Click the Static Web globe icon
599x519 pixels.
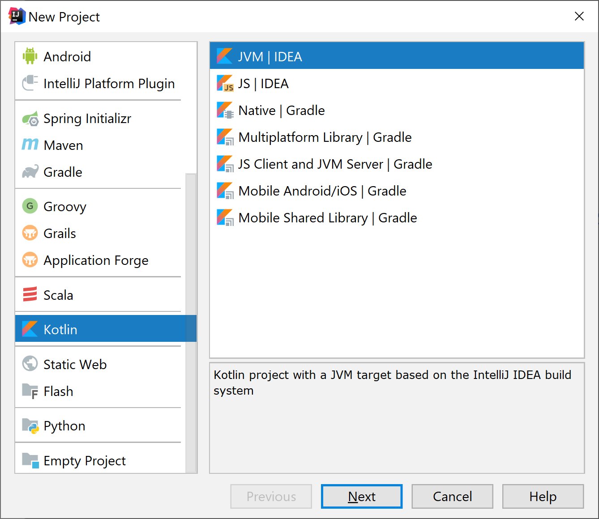click(30, 364)
